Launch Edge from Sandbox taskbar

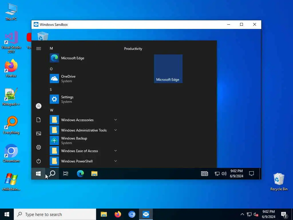click(x=80, y=174)
